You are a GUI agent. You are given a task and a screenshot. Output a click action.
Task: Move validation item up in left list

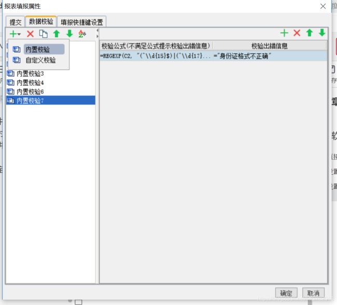(x=57, y=34)
